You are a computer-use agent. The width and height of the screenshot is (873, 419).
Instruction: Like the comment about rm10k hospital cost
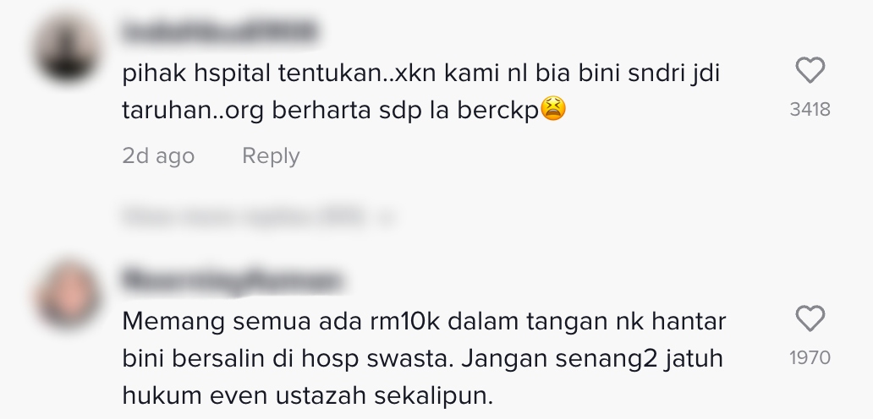click(810, 318)
